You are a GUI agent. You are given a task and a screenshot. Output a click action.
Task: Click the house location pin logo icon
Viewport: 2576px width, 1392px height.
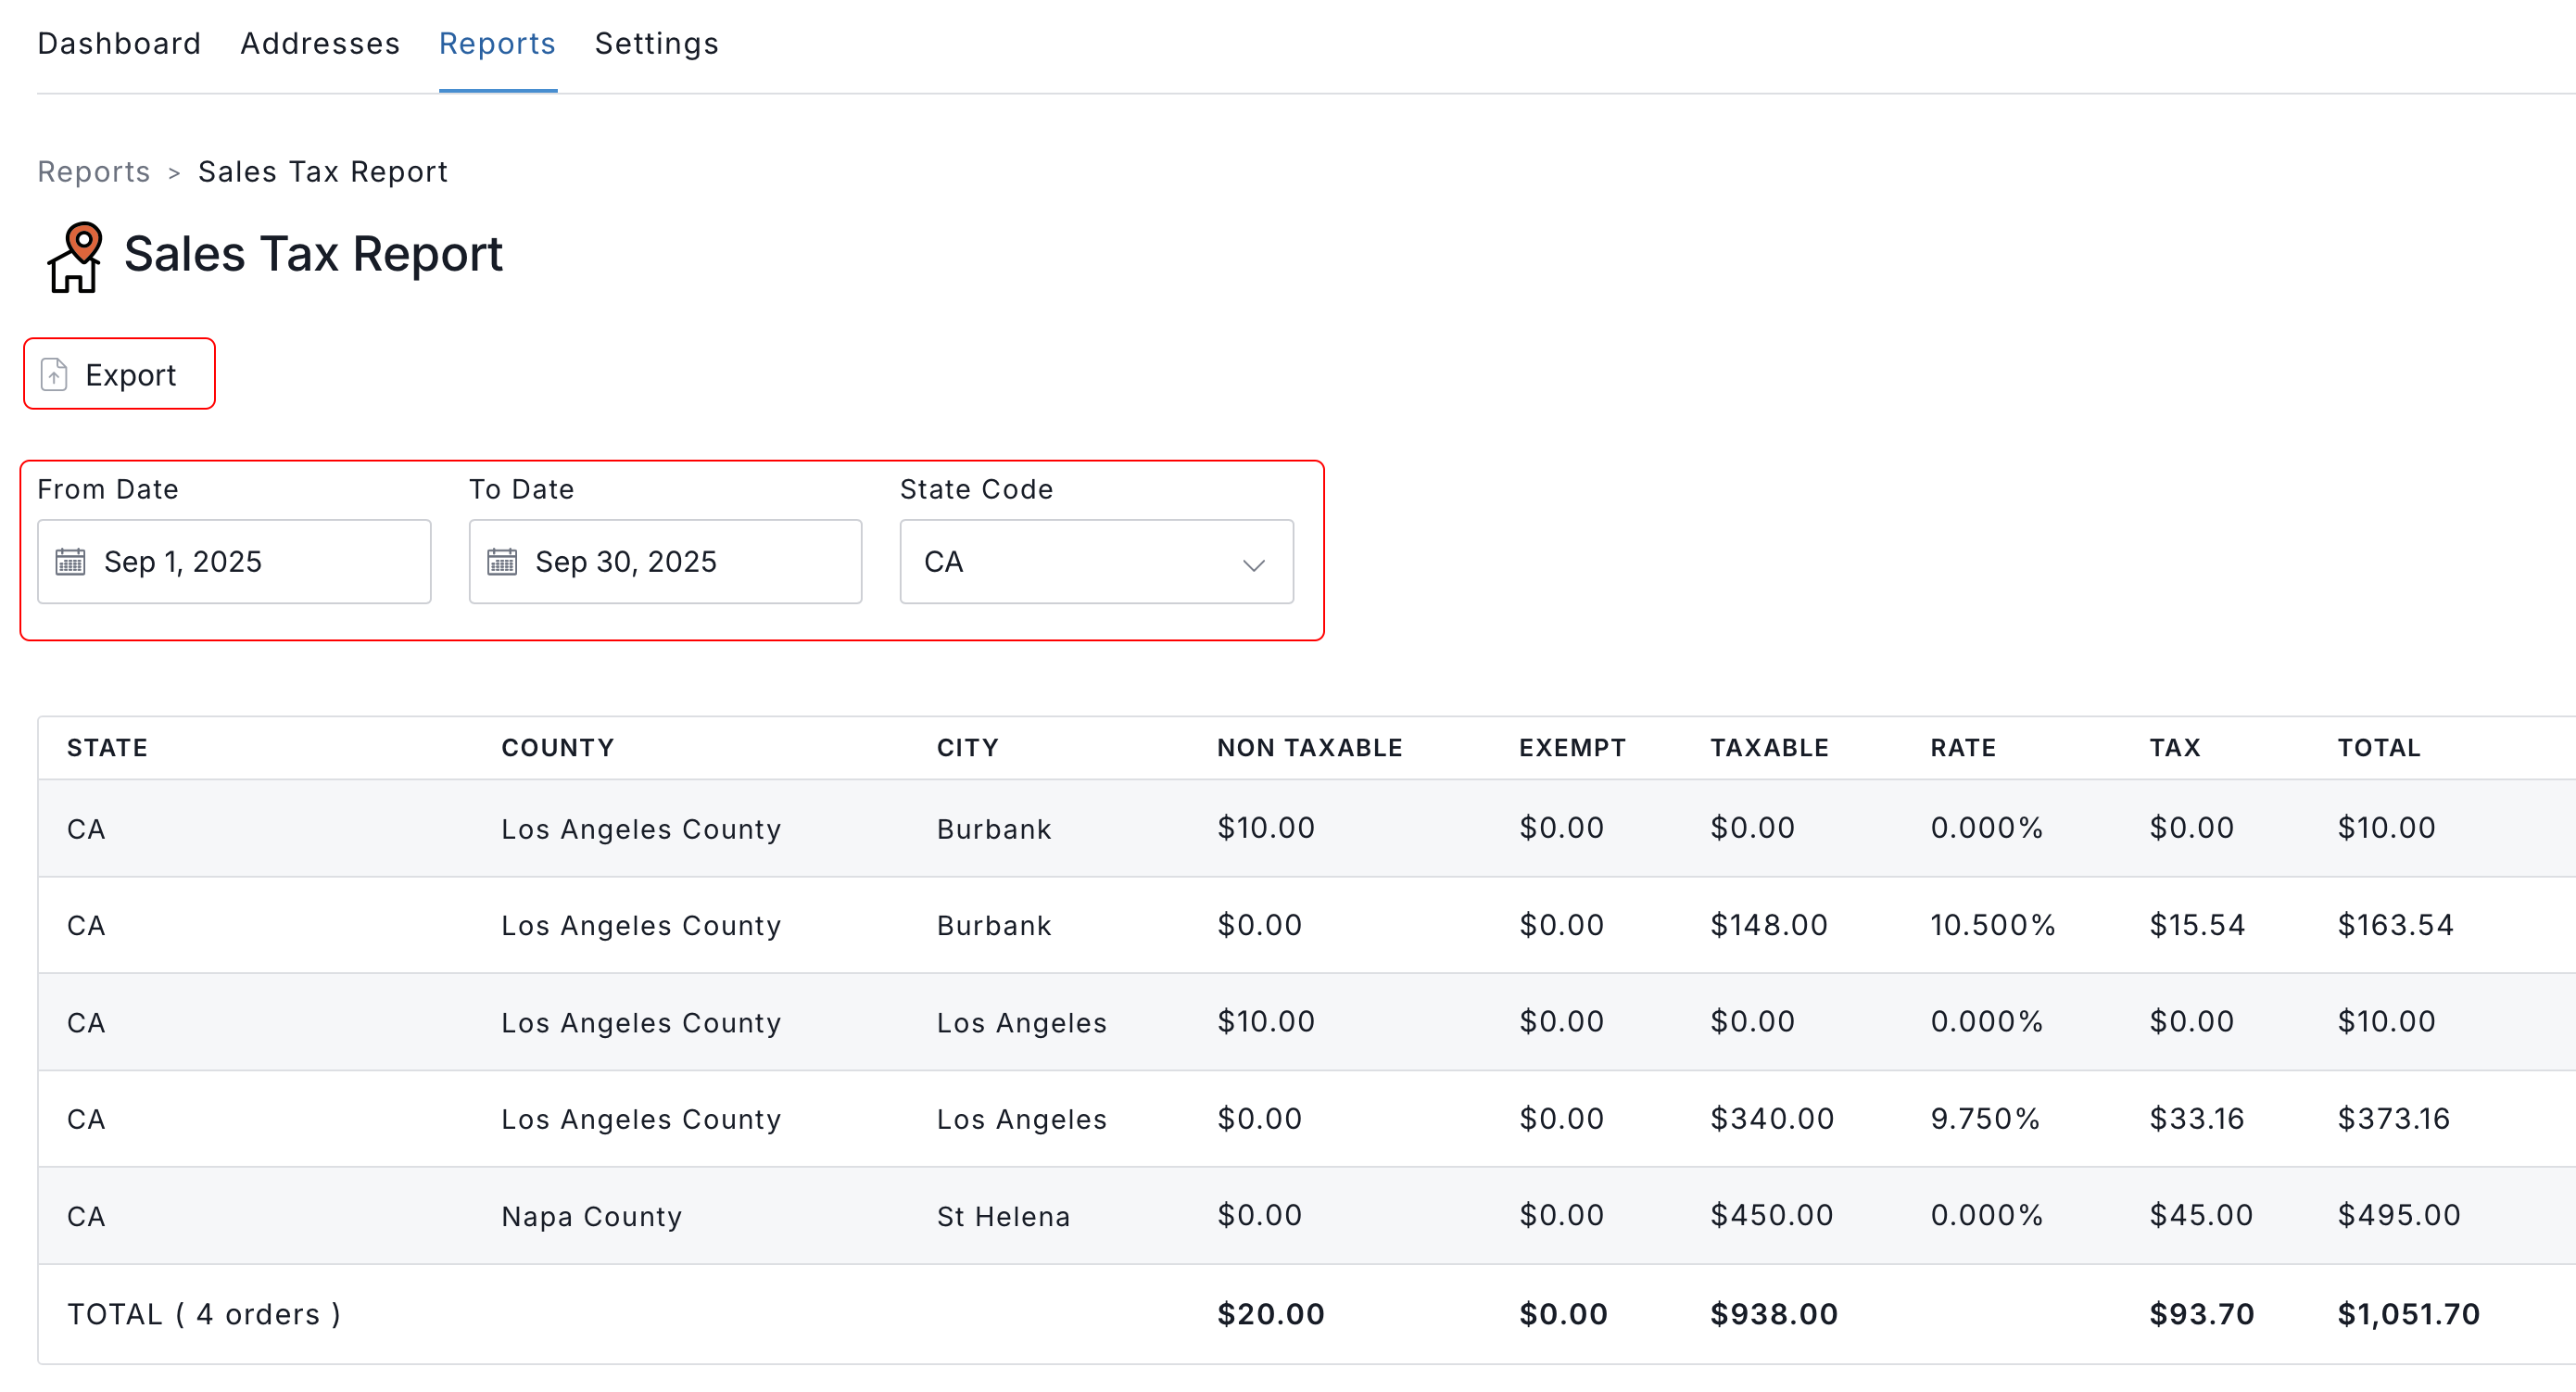(x=74, y=257)
